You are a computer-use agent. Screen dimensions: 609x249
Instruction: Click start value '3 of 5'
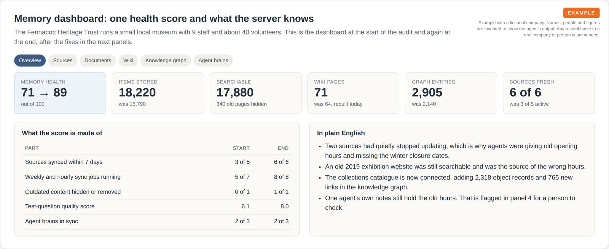pyautogui.click(x=242, y=162)
